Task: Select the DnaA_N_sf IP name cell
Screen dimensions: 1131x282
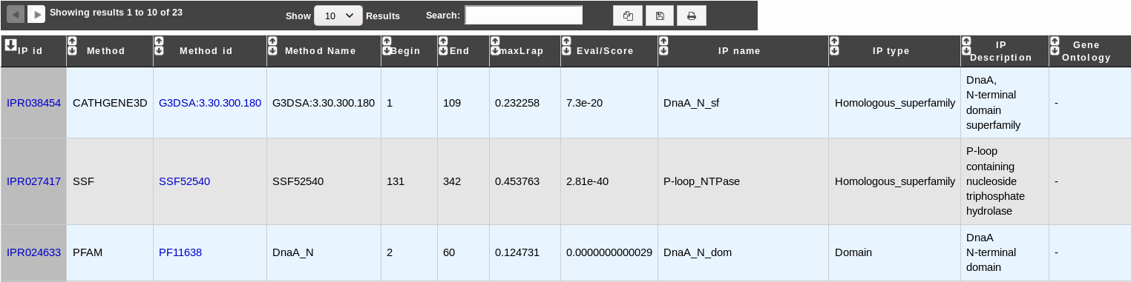Action: click(x=743, y=103)
